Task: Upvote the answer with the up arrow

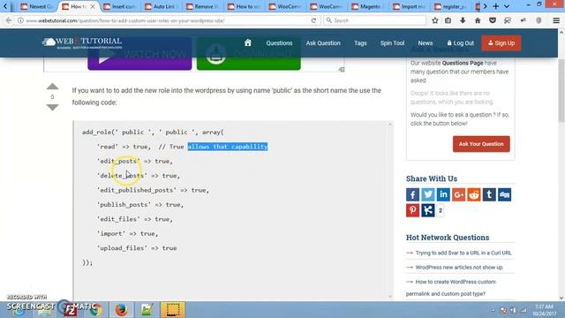Action: [x=52, y=87]
